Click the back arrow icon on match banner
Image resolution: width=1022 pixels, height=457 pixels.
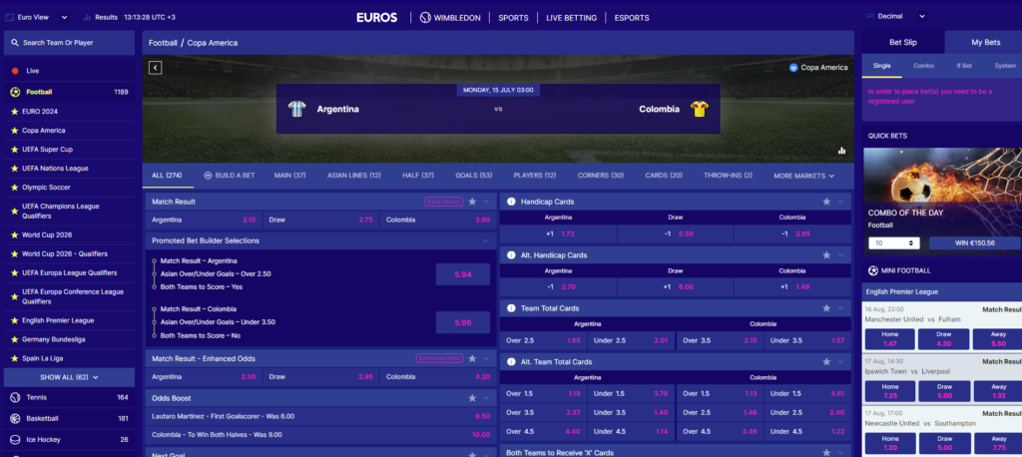pos(155,68)
